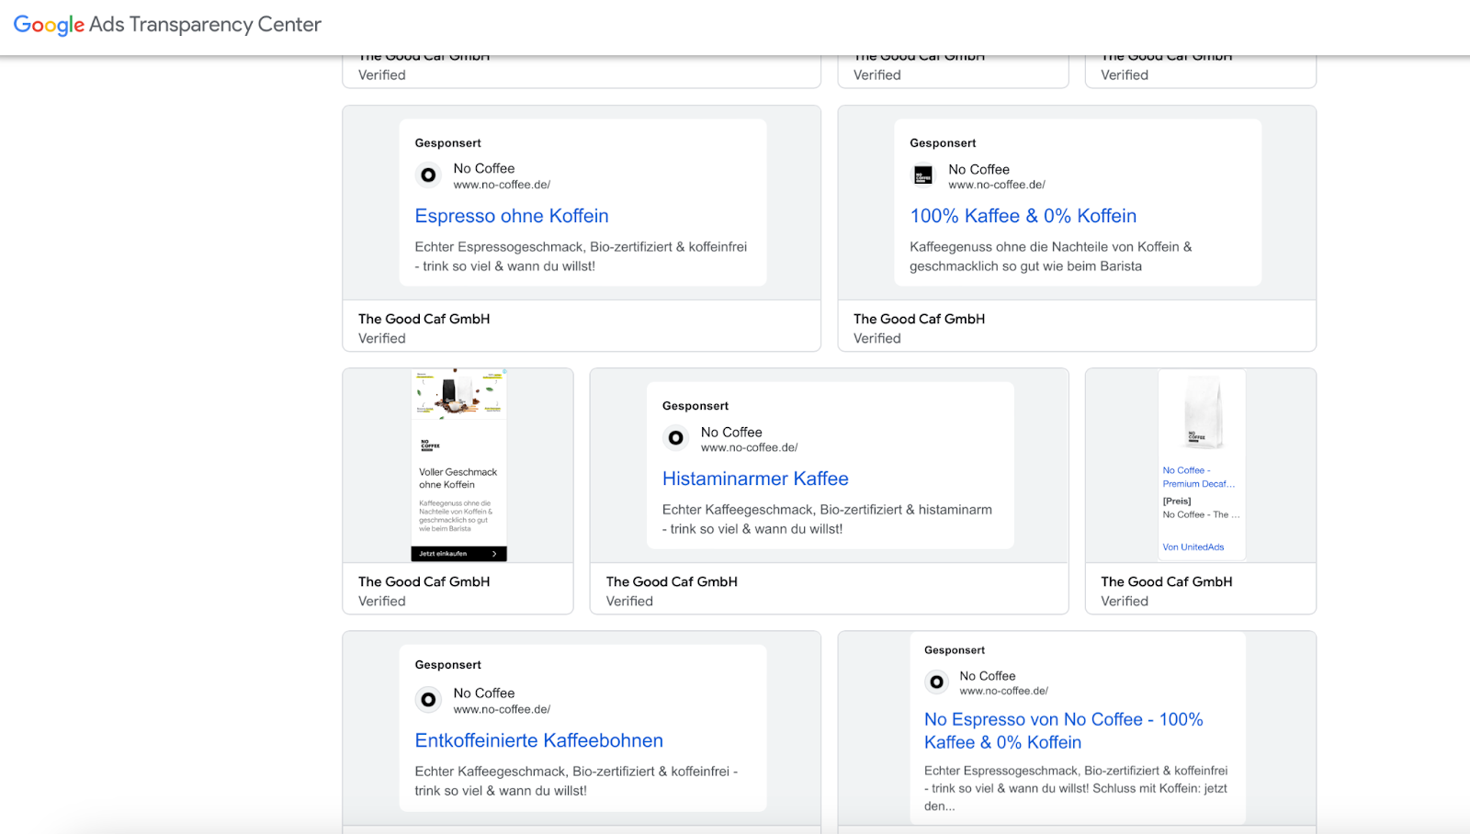Open the Google Ads Transparency Center logo

(167, 25)
